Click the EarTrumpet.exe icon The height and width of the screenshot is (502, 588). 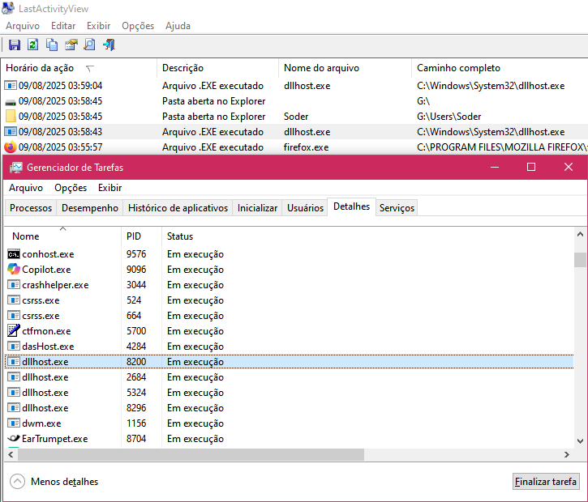click(14, 438)
